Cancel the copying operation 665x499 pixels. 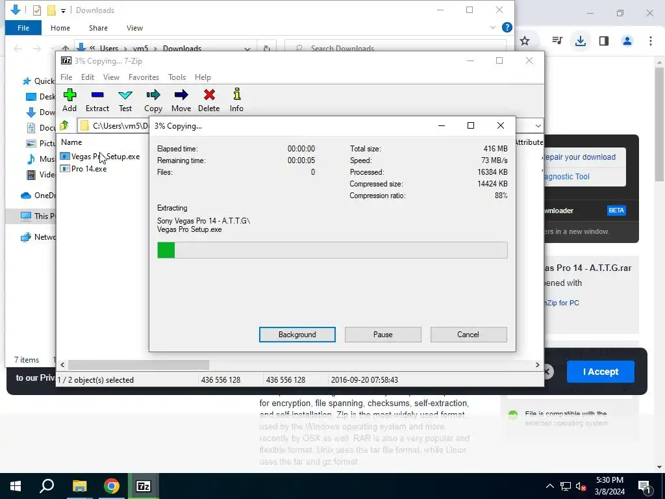tap(468, 335)
